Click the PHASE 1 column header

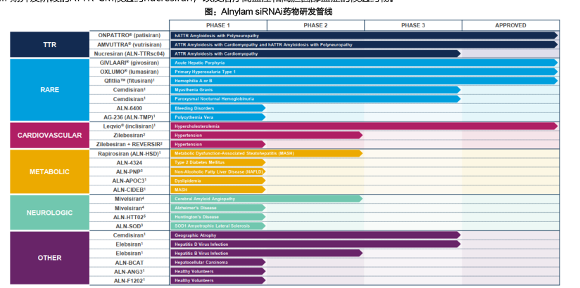pyautogui.click(x=217, y=25)
